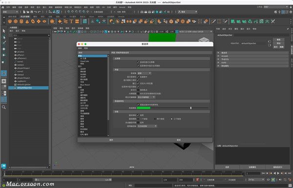Open the ACES color management dropdown
The width and height of the screenshot is (293, 188).
coord(196,32)
